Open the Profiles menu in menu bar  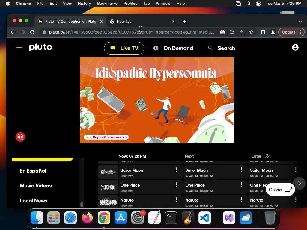130,4
